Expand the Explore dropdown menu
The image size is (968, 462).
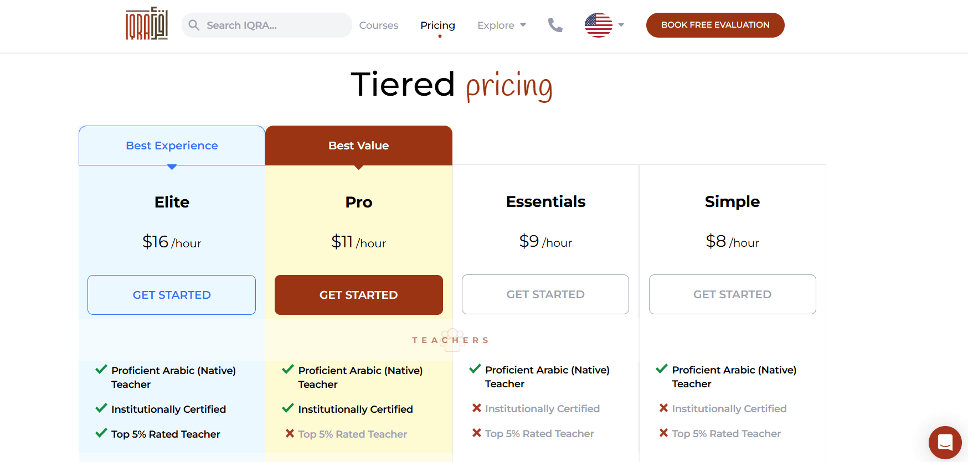502,25
